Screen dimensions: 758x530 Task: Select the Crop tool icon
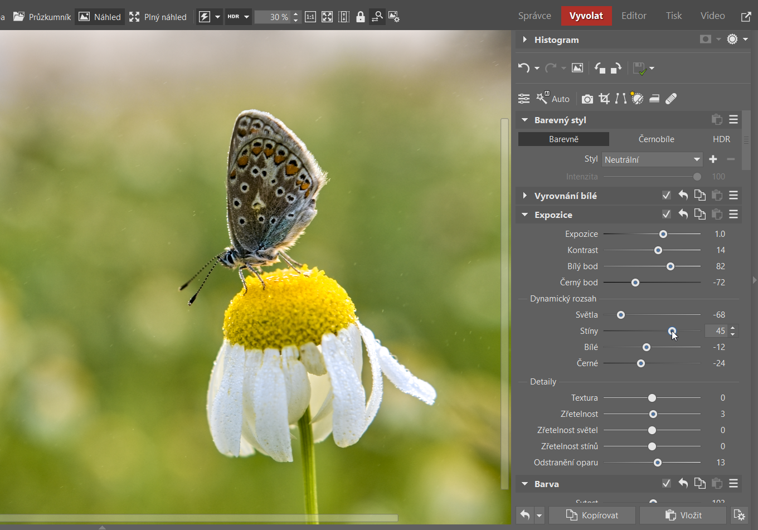[x=604, y=99]
